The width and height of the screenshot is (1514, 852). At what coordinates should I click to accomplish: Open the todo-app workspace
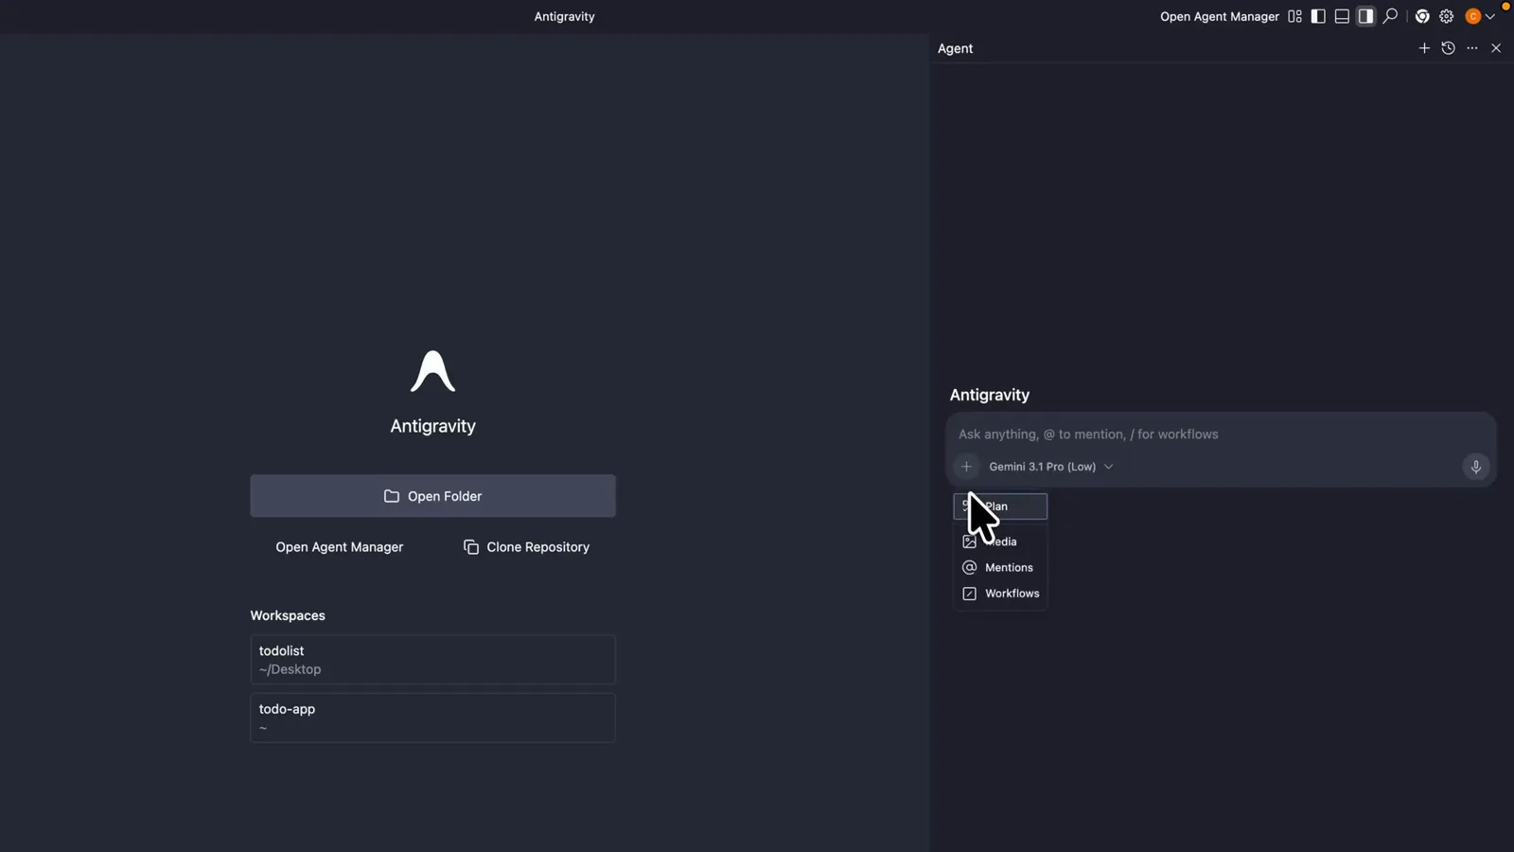pos(432,718)
